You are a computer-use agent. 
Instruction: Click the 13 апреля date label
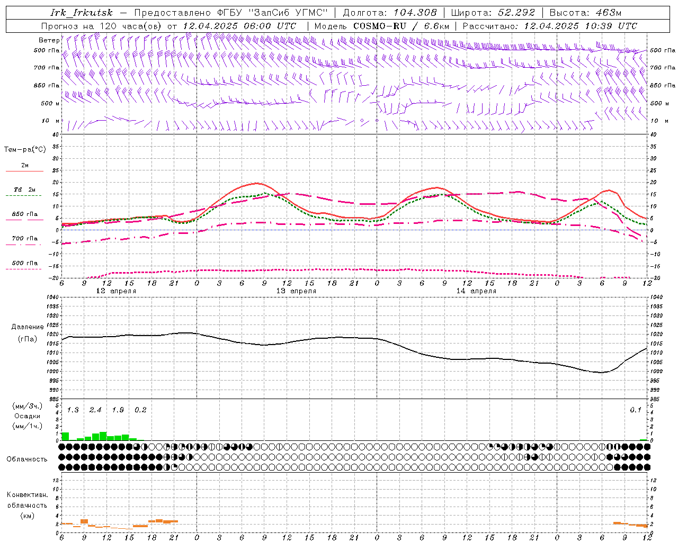[296, 291]
